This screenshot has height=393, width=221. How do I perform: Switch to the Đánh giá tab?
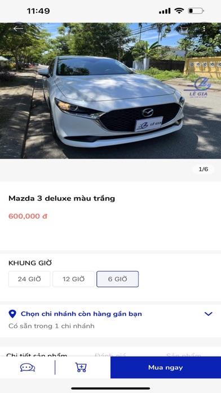110,355
